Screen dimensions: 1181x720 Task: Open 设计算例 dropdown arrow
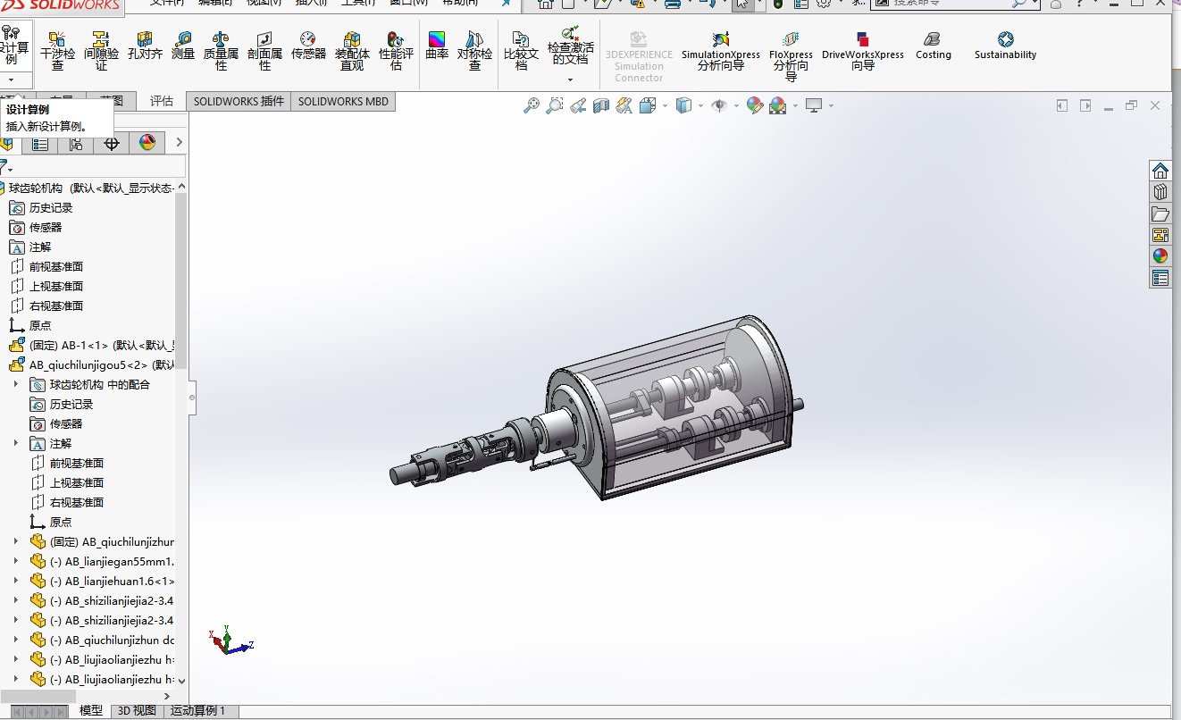[12, 80]
